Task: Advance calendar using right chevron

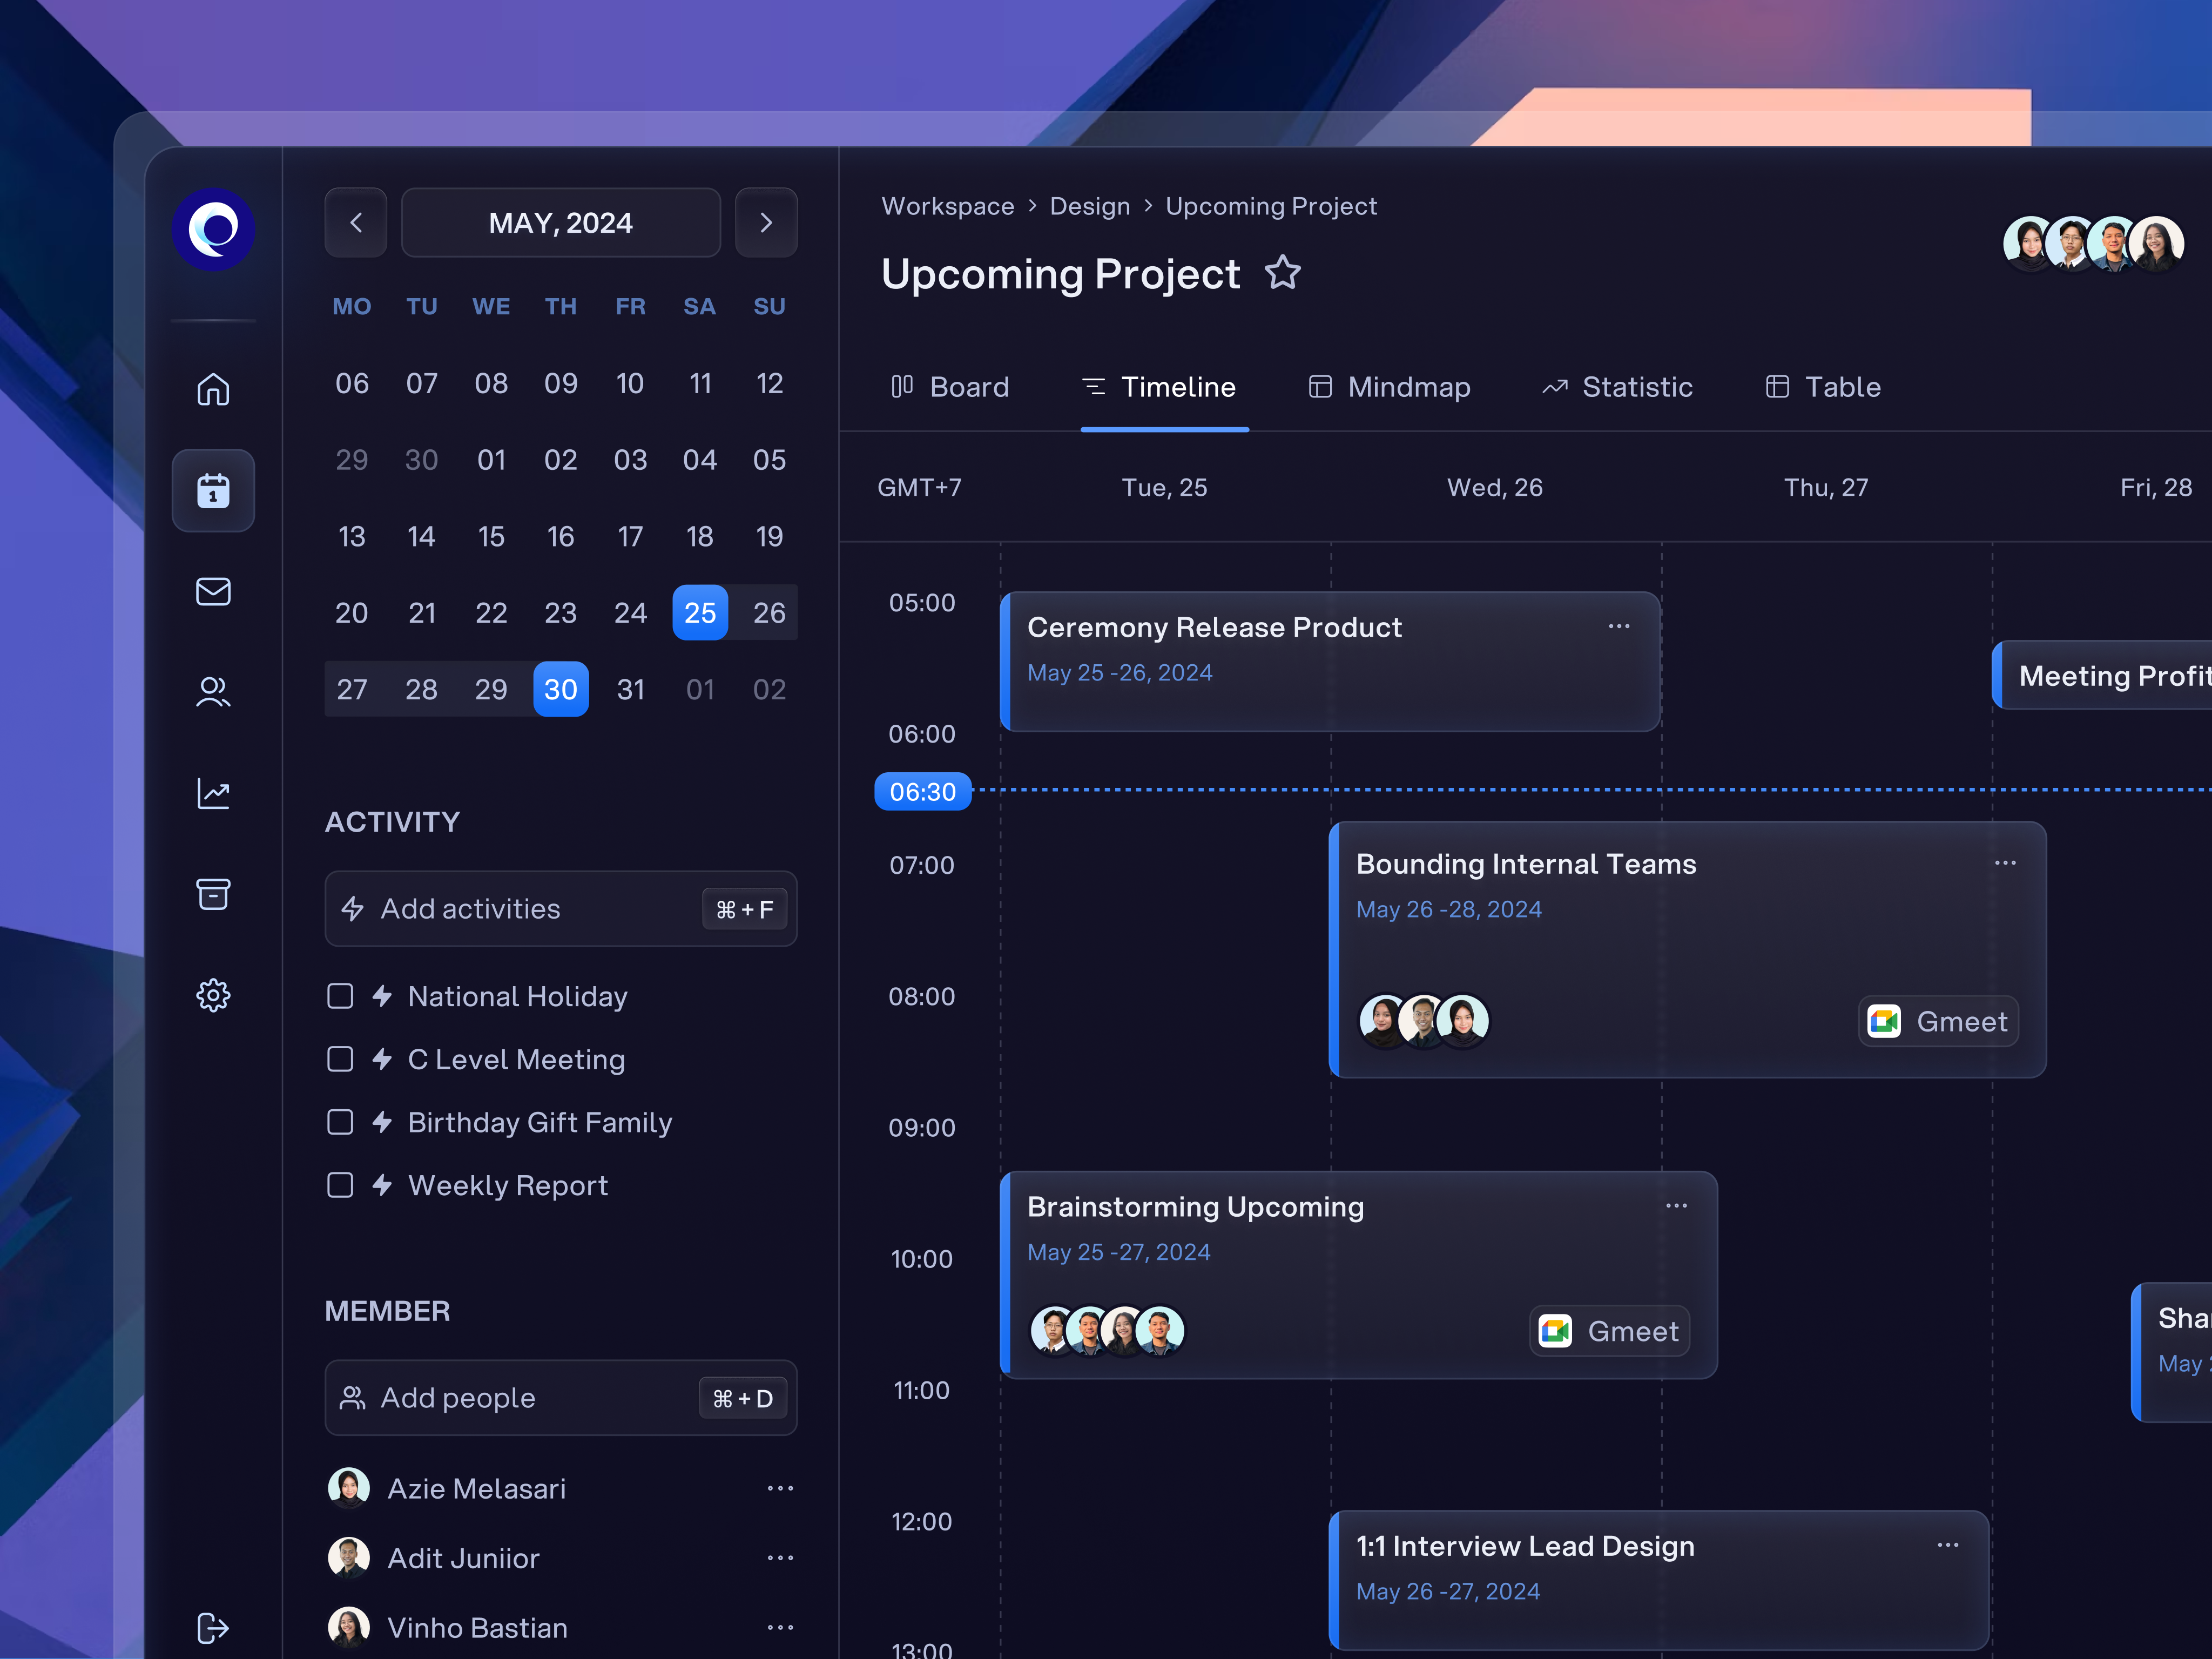Action: point(766,222)
